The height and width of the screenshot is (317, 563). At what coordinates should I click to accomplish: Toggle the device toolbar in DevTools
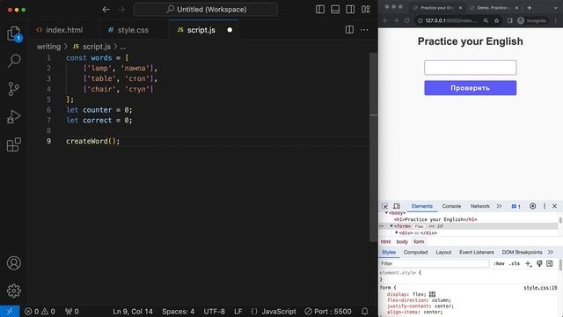397,206
